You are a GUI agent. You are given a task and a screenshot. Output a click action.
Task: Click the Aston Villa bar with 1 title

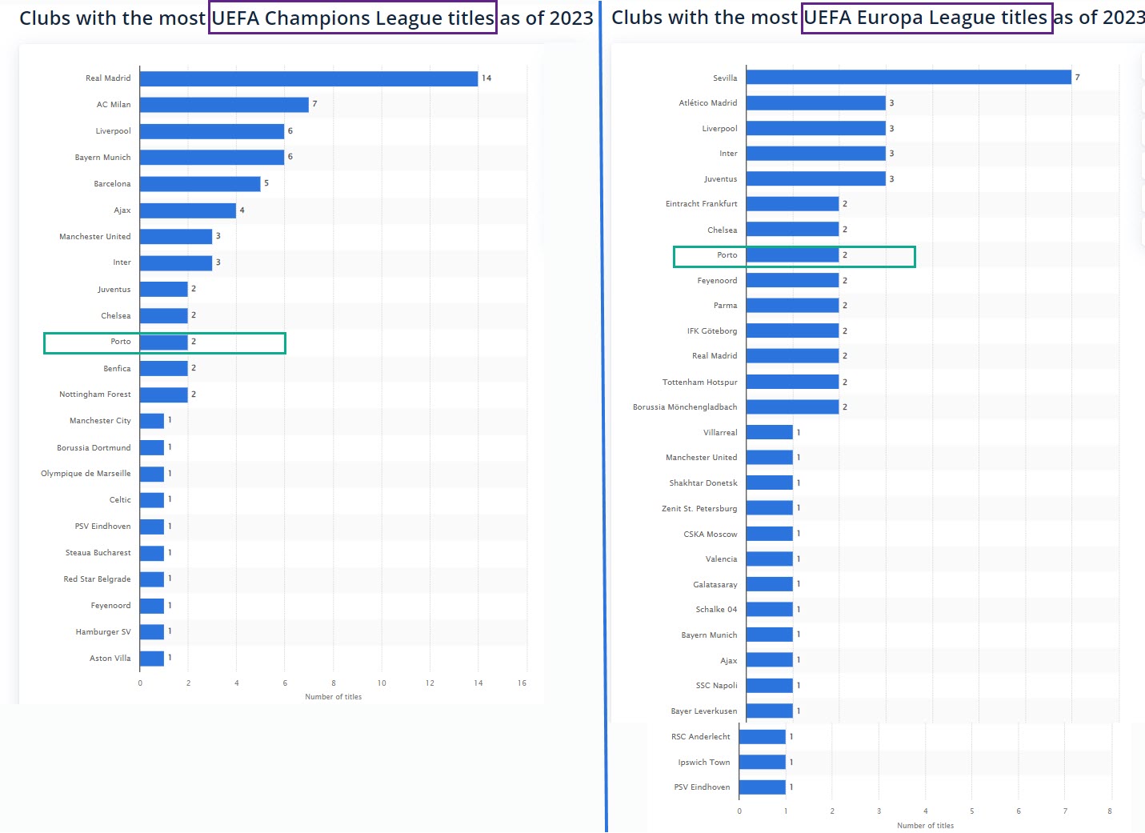click(152, 659)
